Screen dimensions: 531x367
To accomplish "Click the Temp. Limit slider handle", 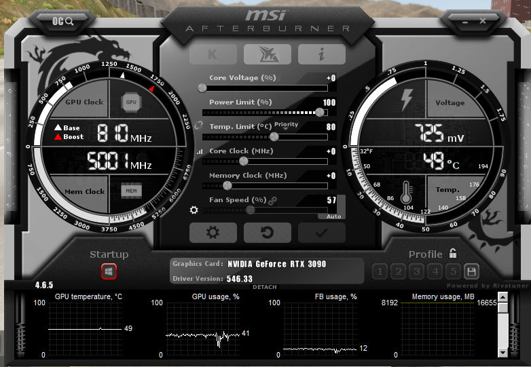I will [274, 136].
